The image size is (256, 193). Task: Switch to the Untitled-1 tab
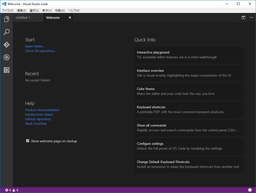(28, 17)
